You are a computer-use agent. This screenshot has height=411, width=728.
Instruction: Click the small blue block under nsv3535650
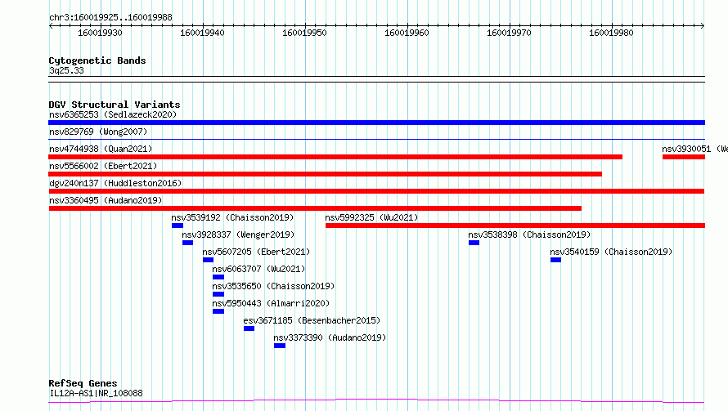pyautogui.click(x=218, y=294)
